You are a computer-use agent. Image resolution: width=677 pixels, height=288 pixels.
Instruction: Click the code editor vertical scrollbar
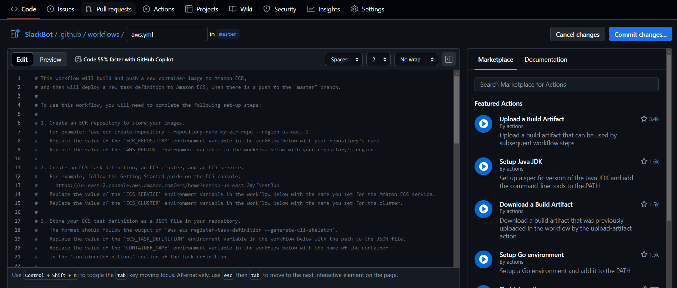point(456,110)
